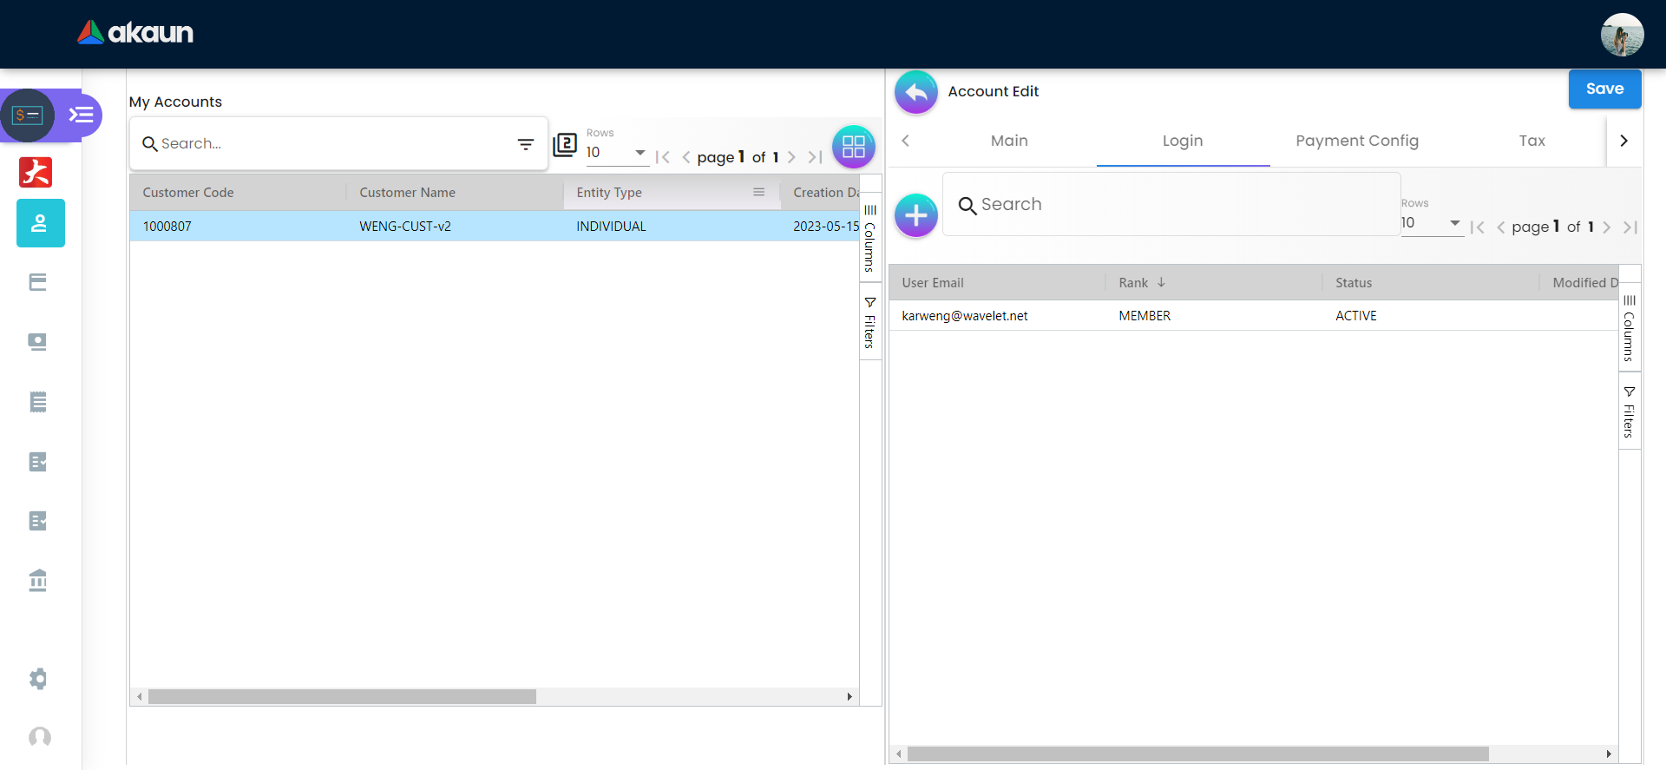
Task: Toggle Filters side panel in My Accounts
Action: (869, 323)
